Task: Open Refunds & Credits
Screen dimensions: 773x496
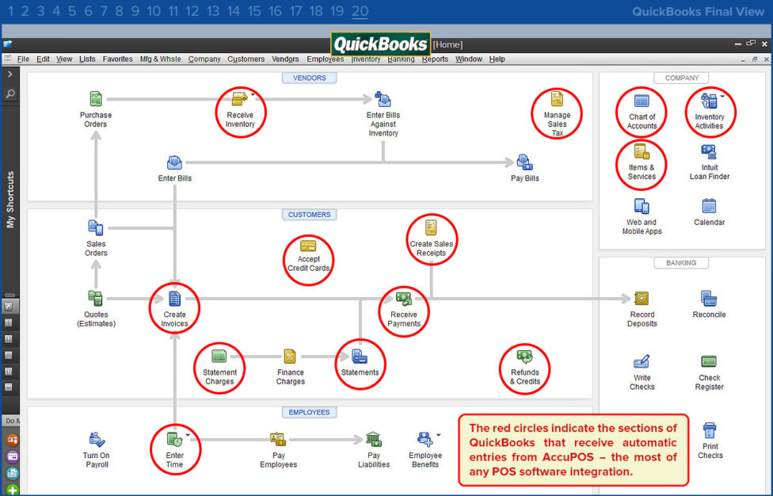Action: click(524, 357)
